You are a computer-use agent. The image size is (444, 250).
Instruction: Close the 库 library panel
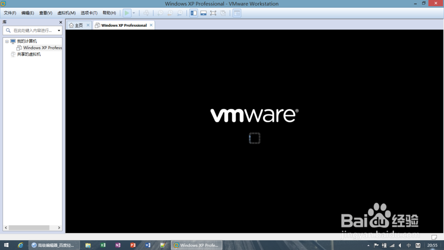[x=60, y=22]
